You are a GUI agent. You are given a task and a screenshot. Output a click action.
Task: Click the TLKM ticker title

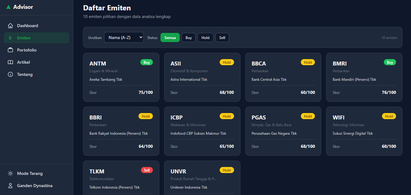point(97,172)
